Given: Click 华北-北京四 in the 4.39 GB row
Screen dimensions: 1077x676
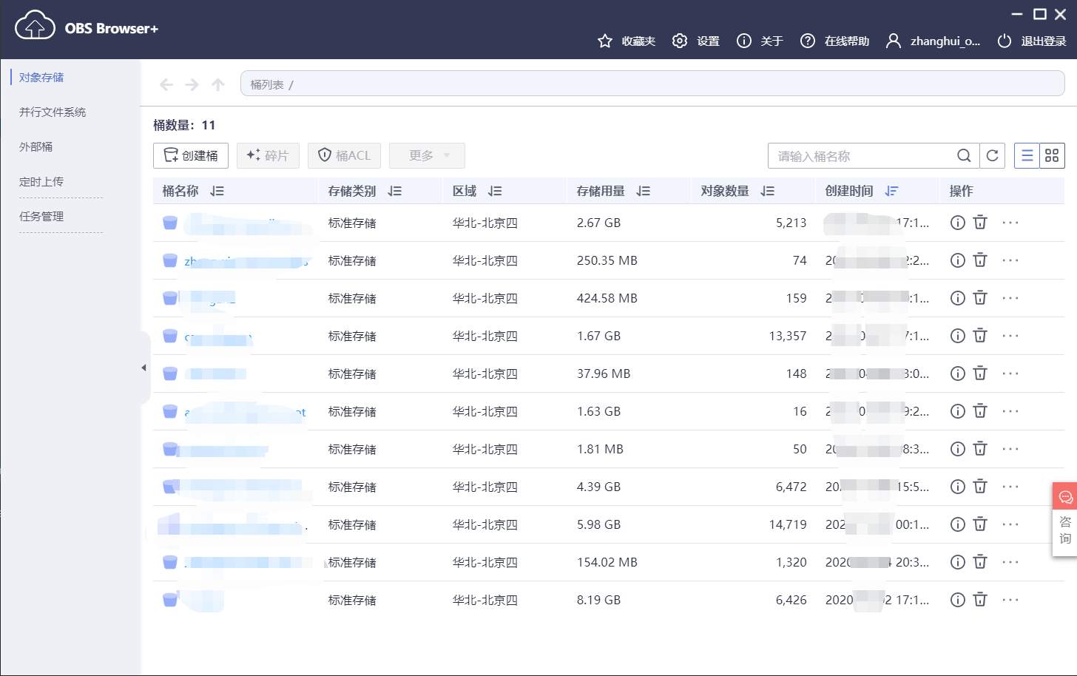Looking at the screenshot, I should (485, 487).
